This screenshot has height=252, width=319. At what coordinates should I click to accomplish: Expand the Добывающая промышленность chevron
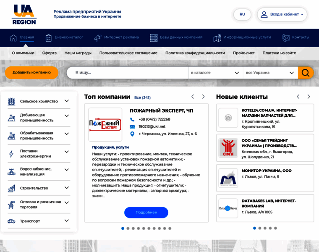point(66,116)
